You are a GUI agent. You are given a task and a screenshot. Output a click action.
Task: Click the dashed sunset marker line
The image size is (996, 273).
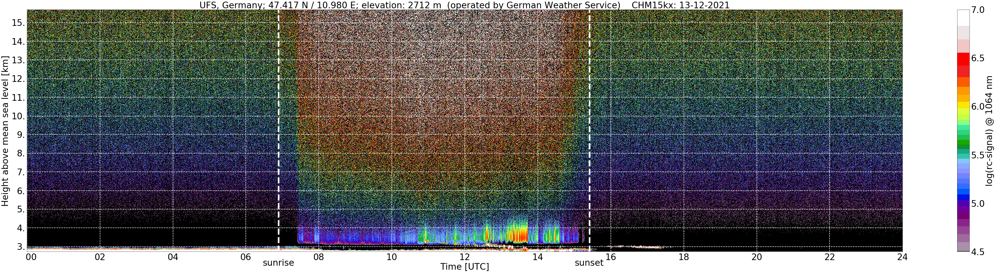pos(589,131)
